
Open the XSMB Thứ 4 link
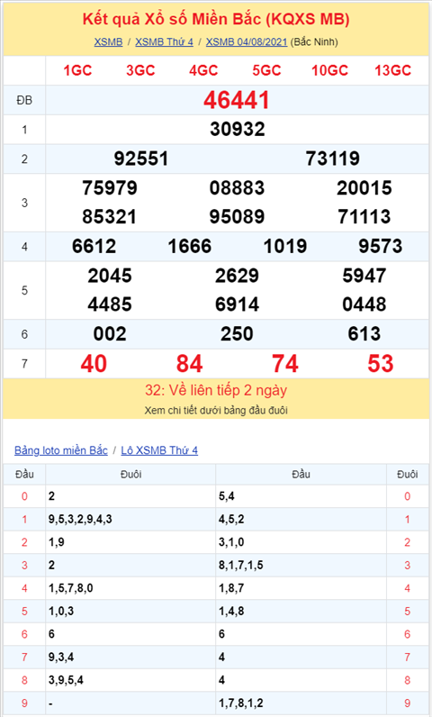164,42
